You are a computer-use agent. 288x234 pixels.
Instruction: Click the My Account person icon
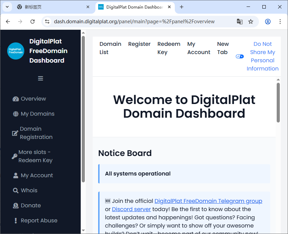pyautogui.click(x=16, y=175)
